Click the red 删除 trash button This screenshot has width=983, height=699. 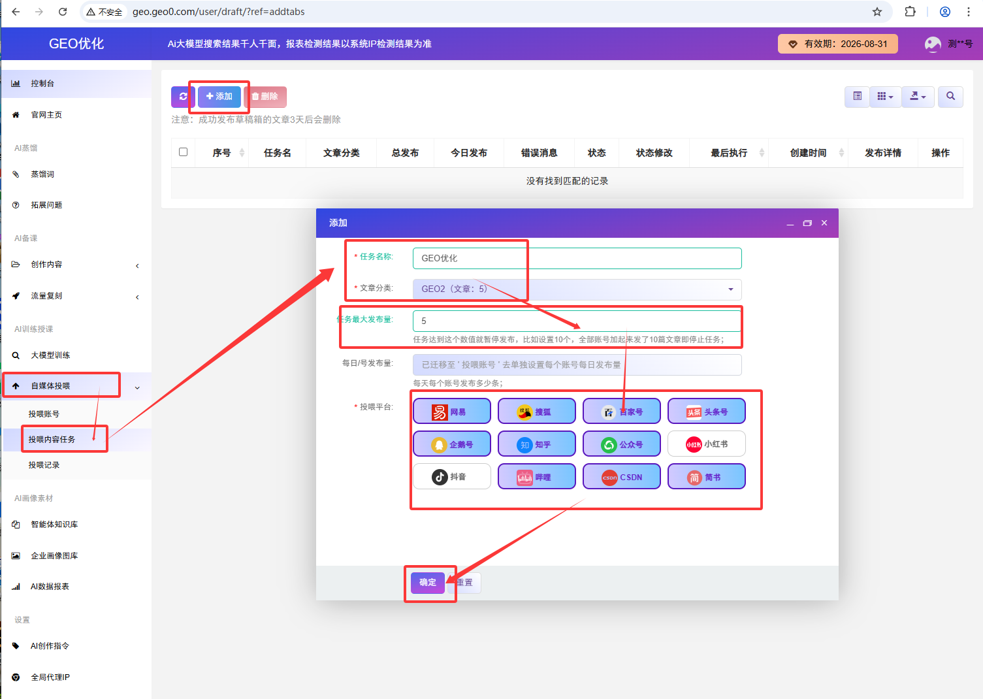point(265,97)
